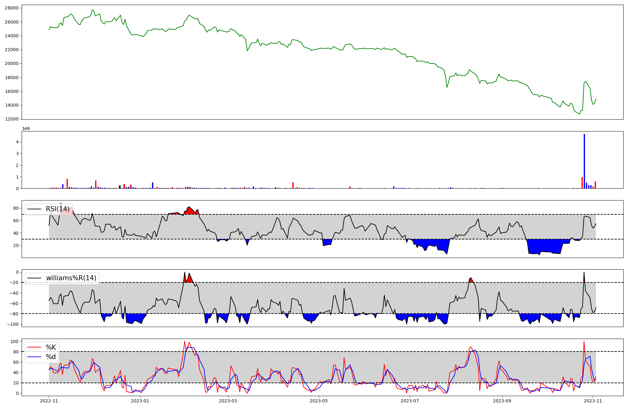Click the tallest blue volume bar
This screenshot has width=628, height=408.
584,161
